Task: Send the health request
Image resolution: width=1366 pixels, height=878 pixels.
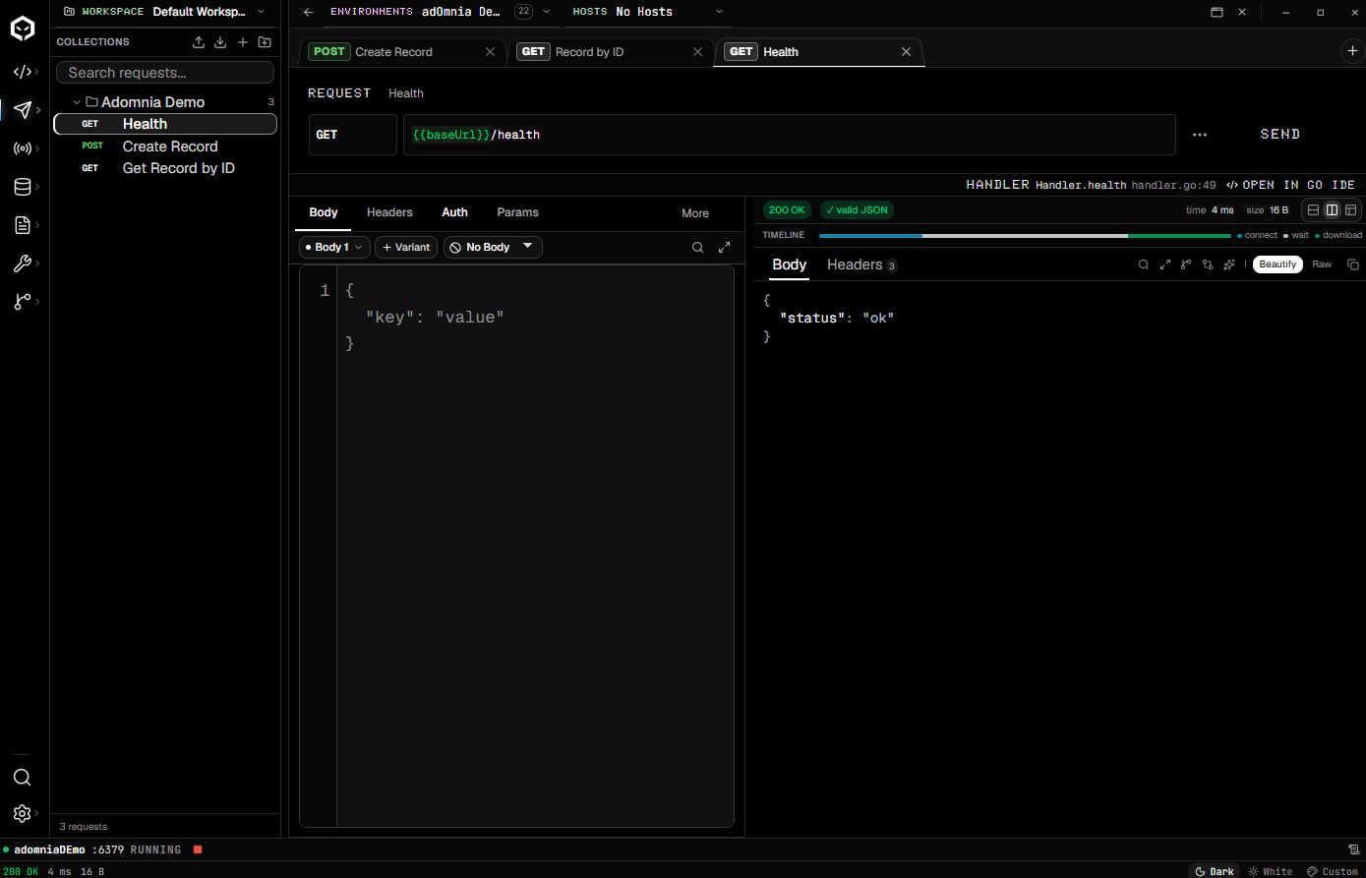Action: click(1280, 135)
